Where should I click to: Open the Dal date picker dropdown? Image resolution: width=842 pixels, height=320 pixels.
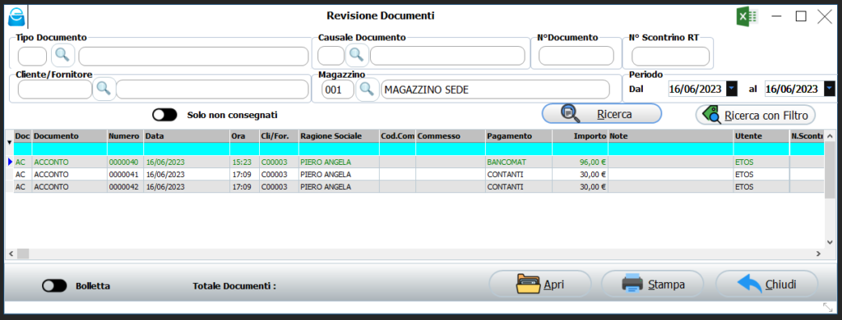(x=731, y=89)
